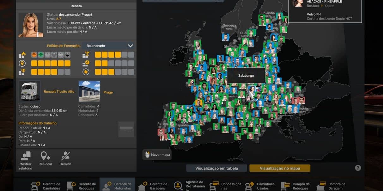Screen dimensions: 383x191
Task: Select Visualização no mapa view
Action: 280,168
